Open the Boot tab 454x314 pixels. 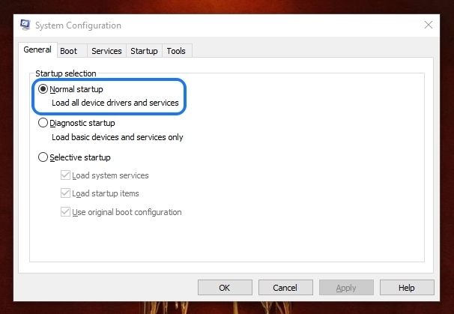pos(72,51)
